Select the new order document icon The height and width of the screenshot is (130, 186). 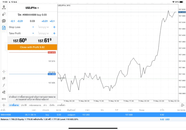pyautogui.click(x=4, y=28)
